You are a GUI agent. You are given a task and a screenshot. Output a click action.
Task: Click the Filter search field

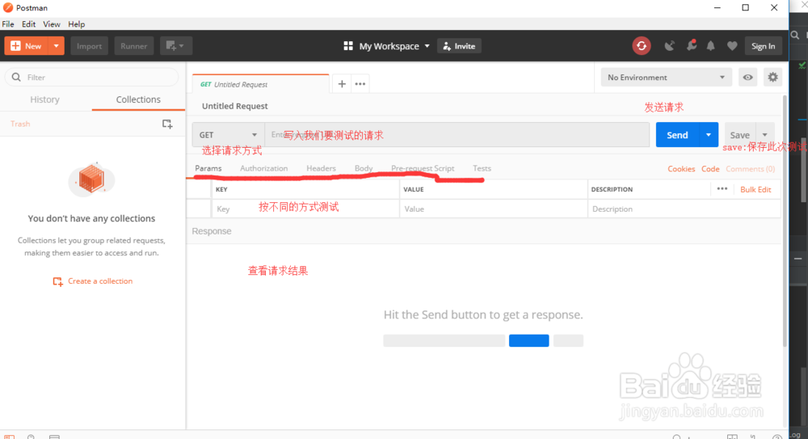tap(92, 77)
